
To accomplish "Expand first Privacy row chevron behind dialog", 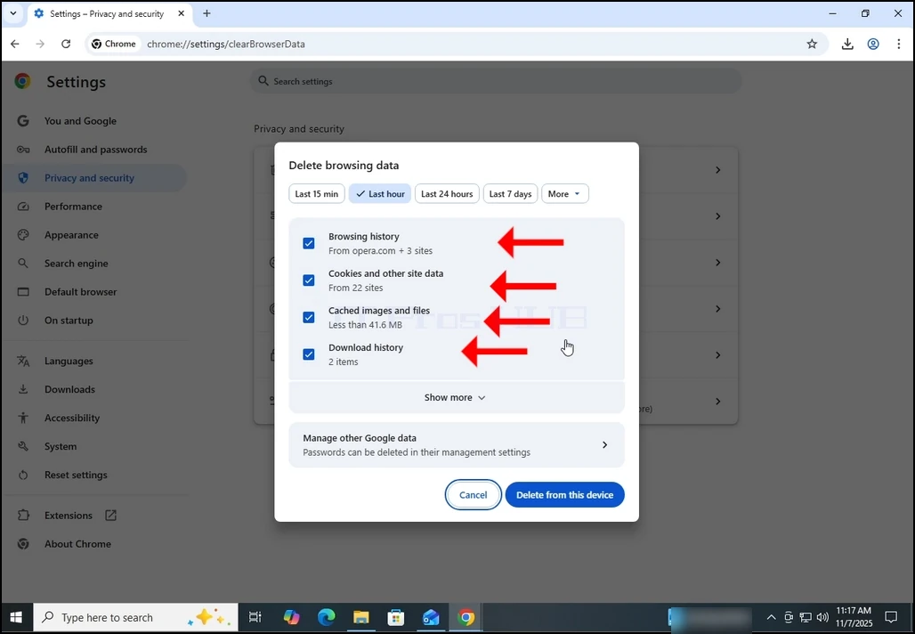I will [x=717, y=170].
